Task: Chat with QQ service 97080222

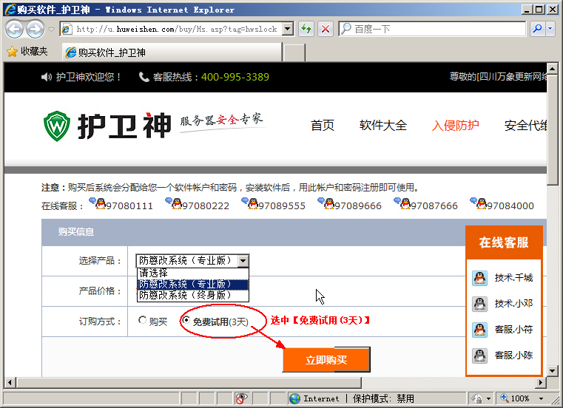Action: (198, 205)
